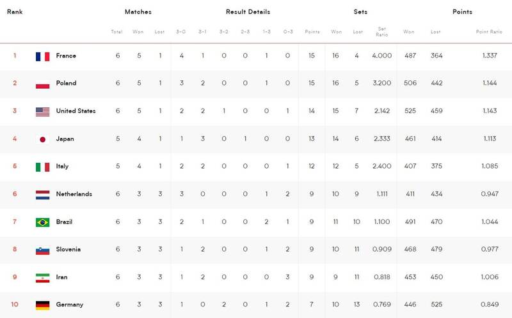
Task: Click the Poland flag icon
Action: point(43,84)
